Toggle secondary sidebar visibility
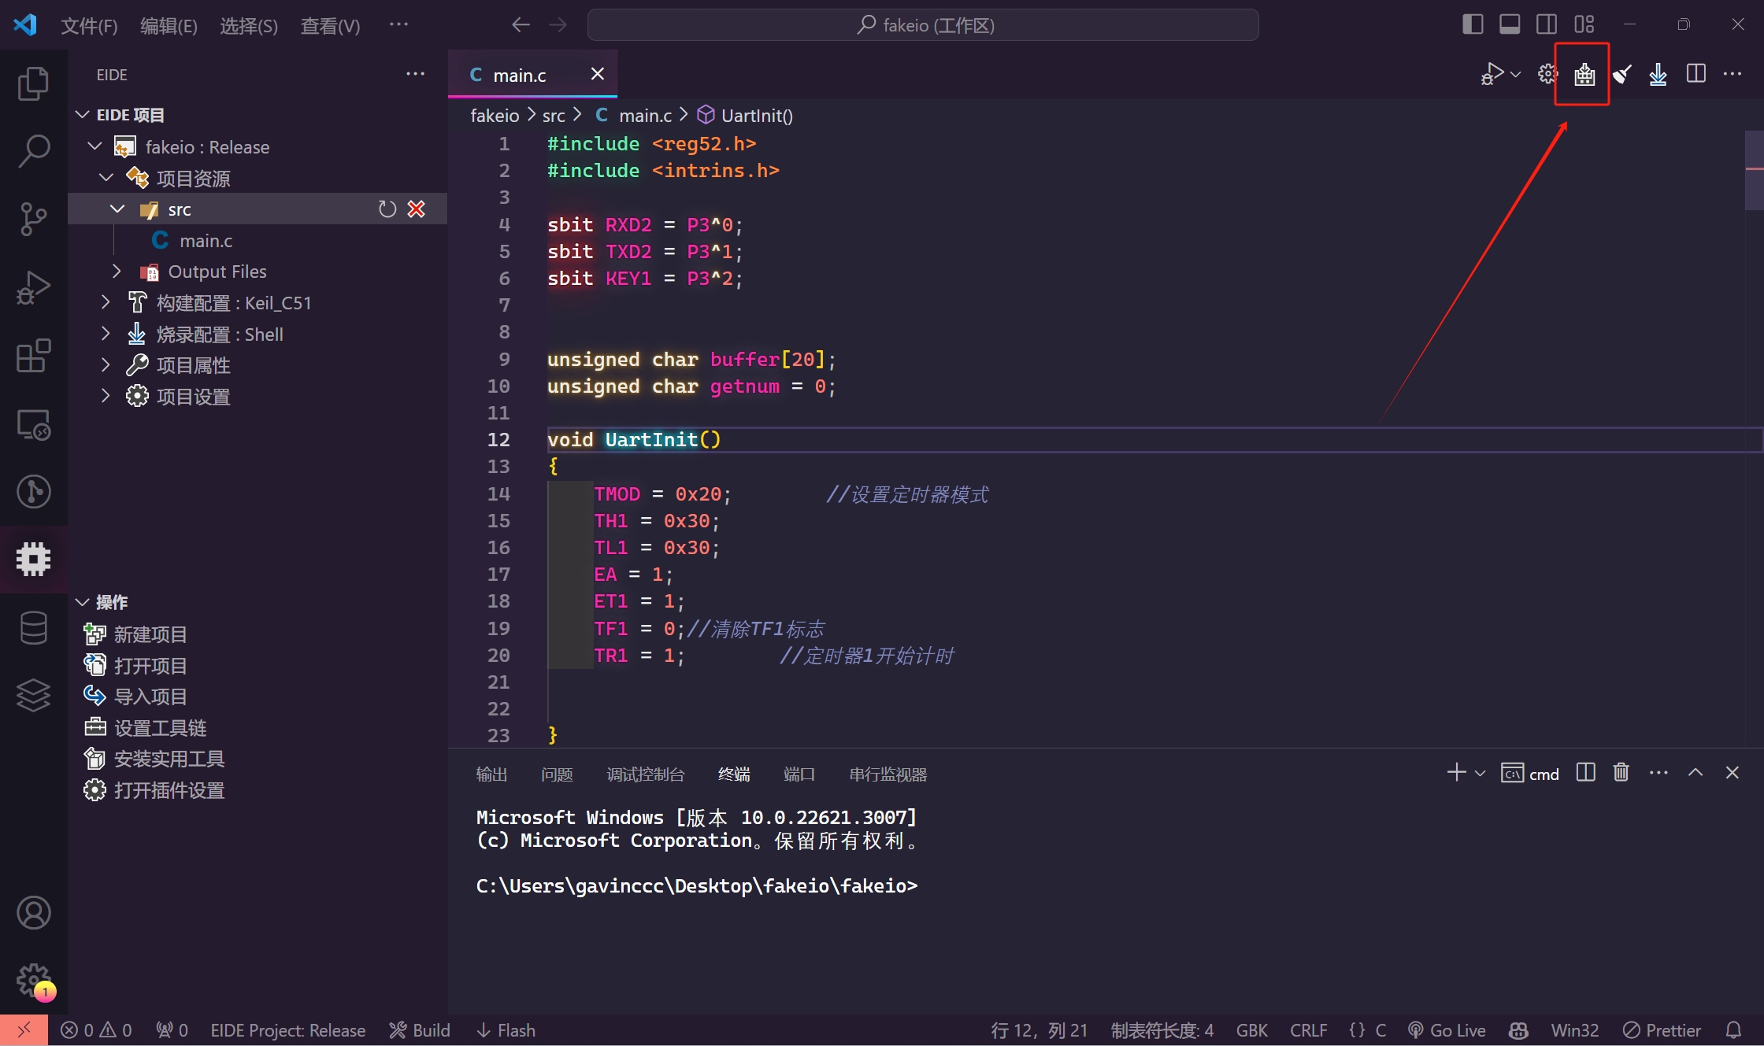 tap(1546, 24)
